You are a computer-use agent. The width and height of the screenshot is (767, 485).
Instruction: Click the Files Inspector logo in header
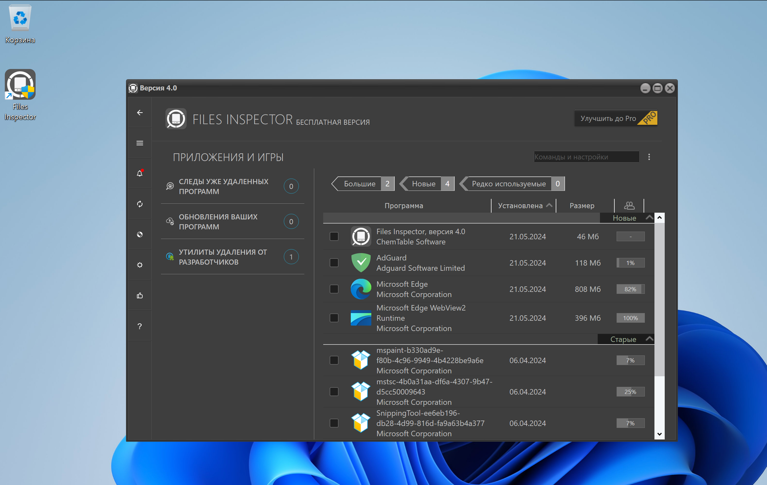(x=176, y=119)
